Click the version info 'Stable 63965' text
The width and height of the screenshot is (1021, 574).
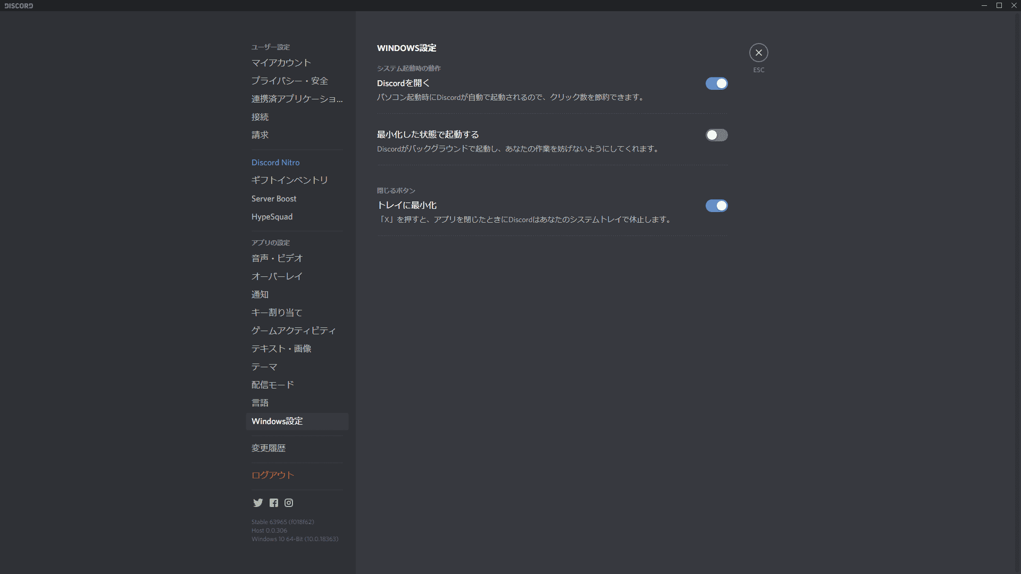point(283,522)
